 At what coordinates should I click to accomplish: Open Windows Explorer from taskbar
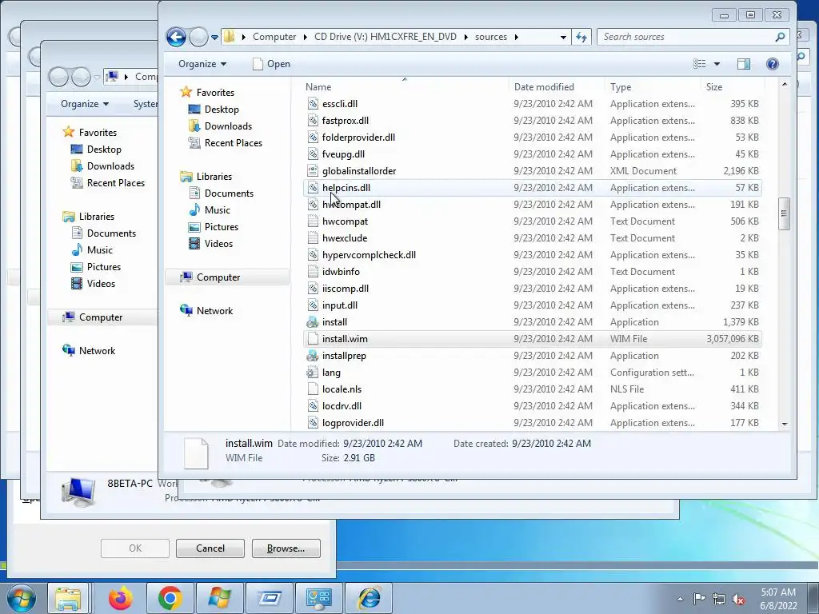69,598
